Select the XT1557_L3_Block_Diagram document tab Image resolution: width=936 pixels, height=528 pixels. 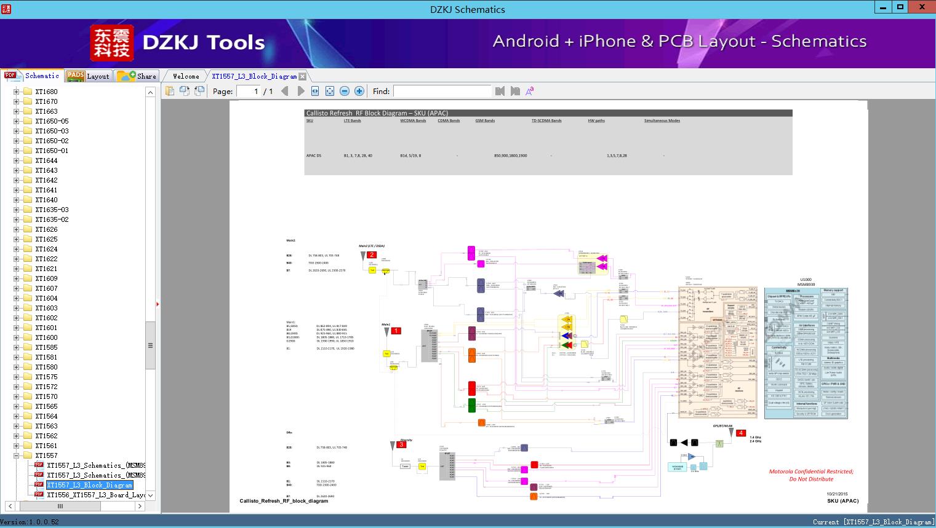pos(254,76)
